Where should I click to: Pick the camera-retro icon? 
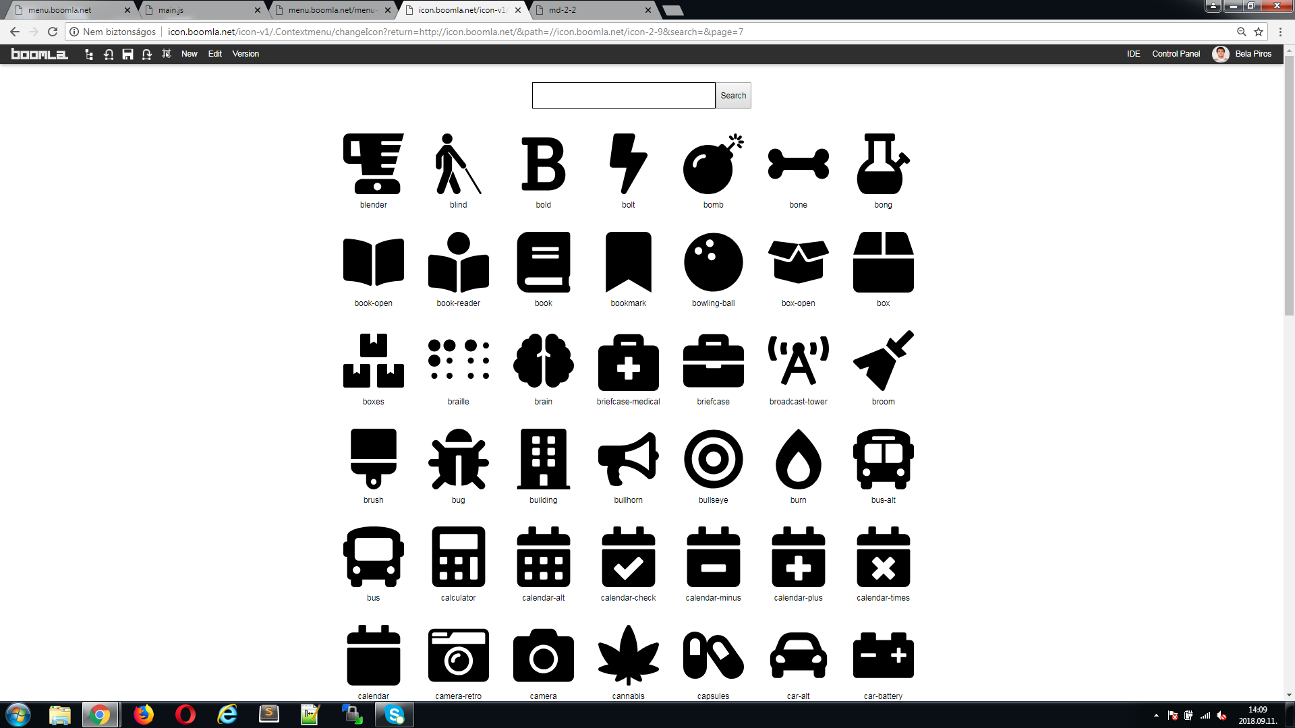pyautogui.click(x=459, y=655)
